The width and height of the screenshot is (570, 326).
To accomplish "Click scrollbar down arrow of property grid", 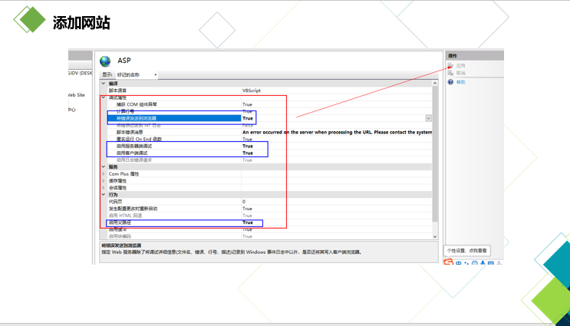I will [435, 236].
